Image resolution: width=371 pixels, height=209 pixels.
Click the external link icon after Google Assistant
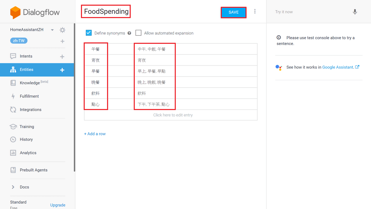[x=357, y=67]
